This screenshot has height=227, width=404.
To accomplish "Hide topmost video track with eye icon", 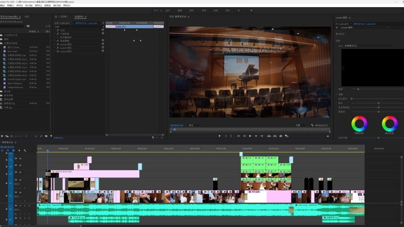I will tap(20, 158).
